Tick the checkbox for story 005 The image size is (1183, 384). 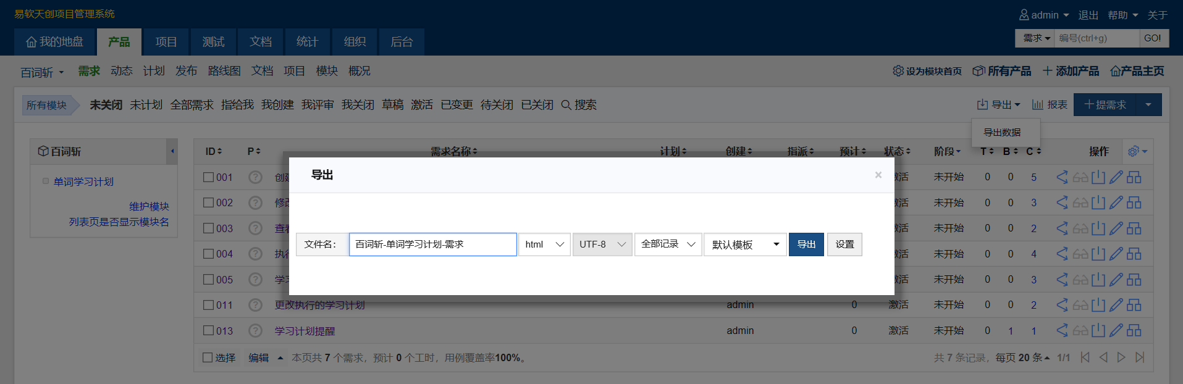208,280
